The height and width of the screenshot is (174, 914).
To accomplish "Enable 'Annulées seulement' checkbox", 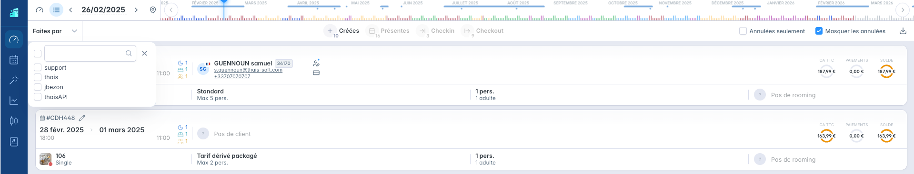I will click(x=743, y=31).
